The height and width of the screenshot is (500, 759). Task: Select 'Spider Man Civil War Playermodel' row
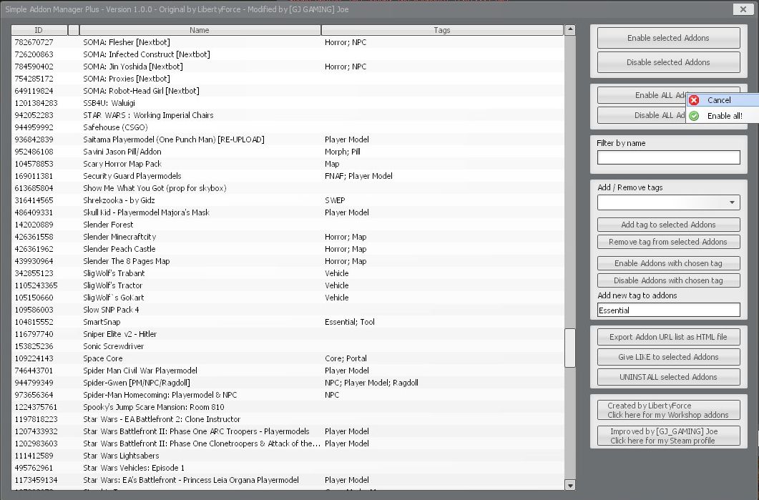pyautogui.click(x=288, y=371)
